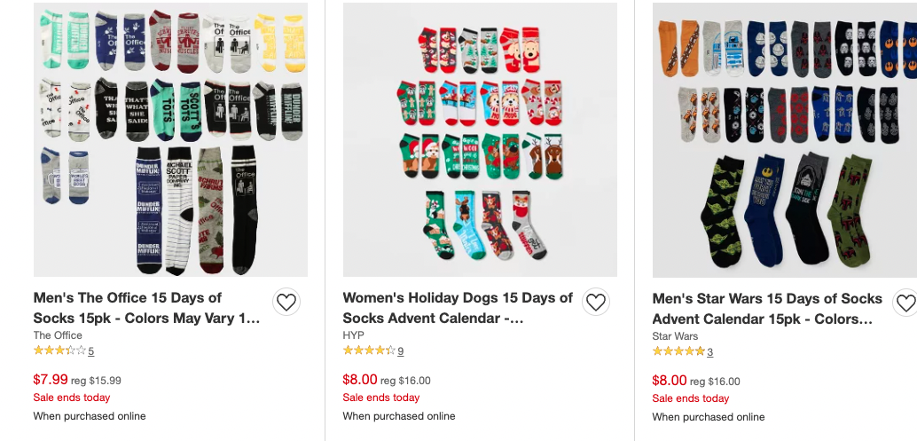Click heart icon for Holiday Dogs socks
Image resolution: width=917 pixels, height=441 pixels.
(x=595, y=303)
